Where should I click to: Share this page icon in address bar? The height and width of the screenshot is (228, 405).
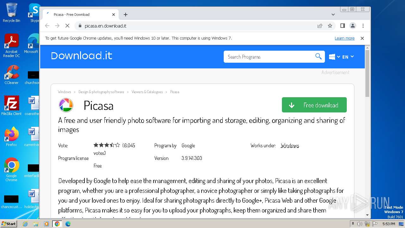pos(320,26)
